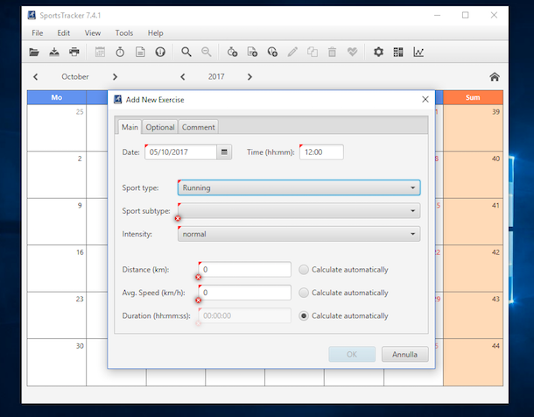Go to next month after October

[115, 77]
